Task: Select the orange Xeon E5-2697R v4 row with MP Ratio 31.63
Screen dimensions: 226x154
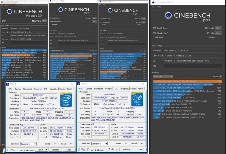Action: 187,81
